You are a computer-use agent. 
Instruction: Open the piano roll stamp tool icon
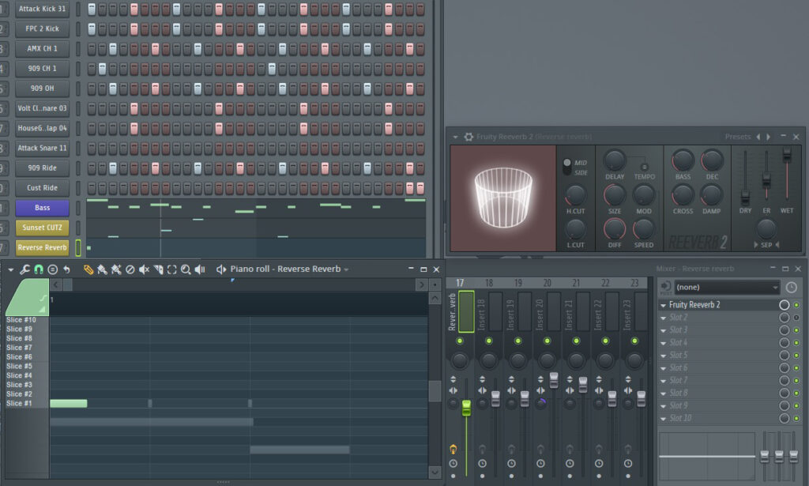[x=52, y=269]
